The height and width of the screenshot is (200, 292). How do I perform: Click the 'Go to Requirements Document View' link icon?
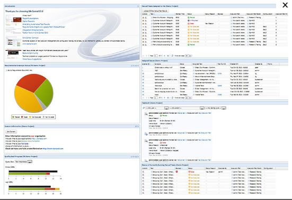pyautogui.click(x=6, y=70)
